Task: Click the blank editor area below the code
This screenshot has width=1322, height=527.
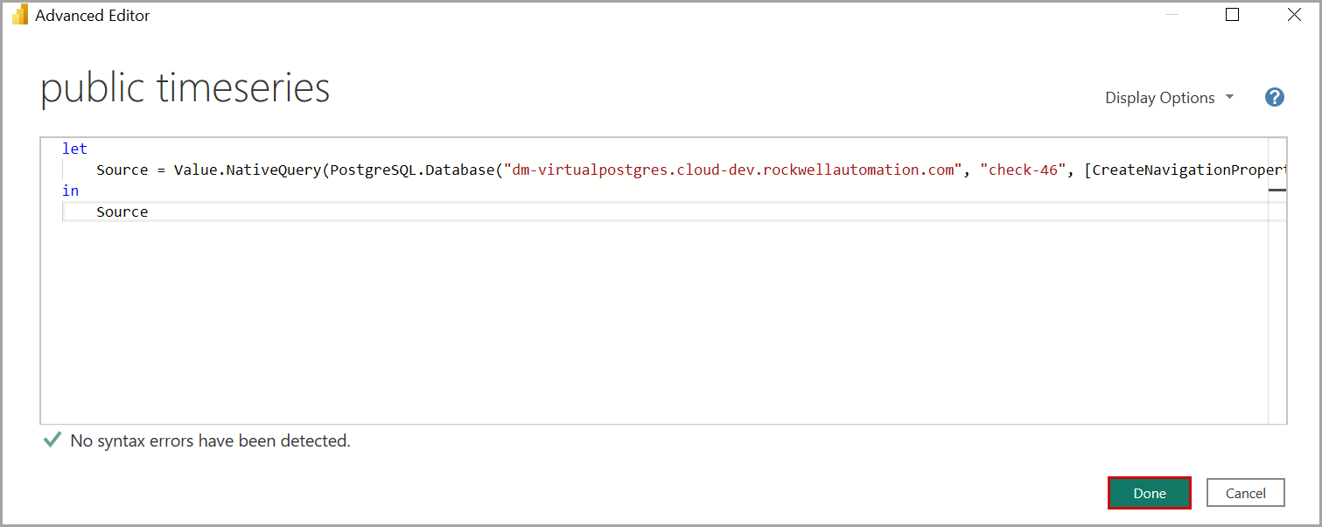Action: [x=612, y=332]
